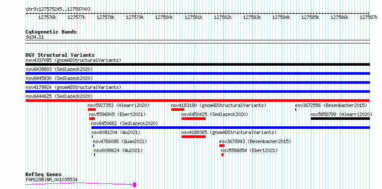Click the 127582k ruler tick label
The width and height of the screenshot is (382, 189).
tap(223, 17)
